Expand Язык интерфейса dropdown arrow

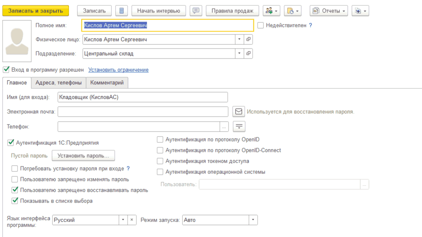123,220
